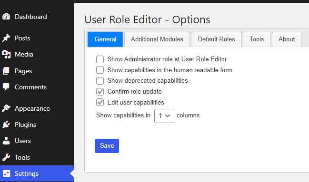
Task: Click 'Show capabilities in the human readable form' label
Action: (170, 70)
